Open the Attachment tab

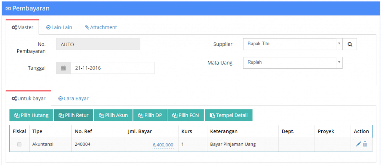tap(101, 27)
